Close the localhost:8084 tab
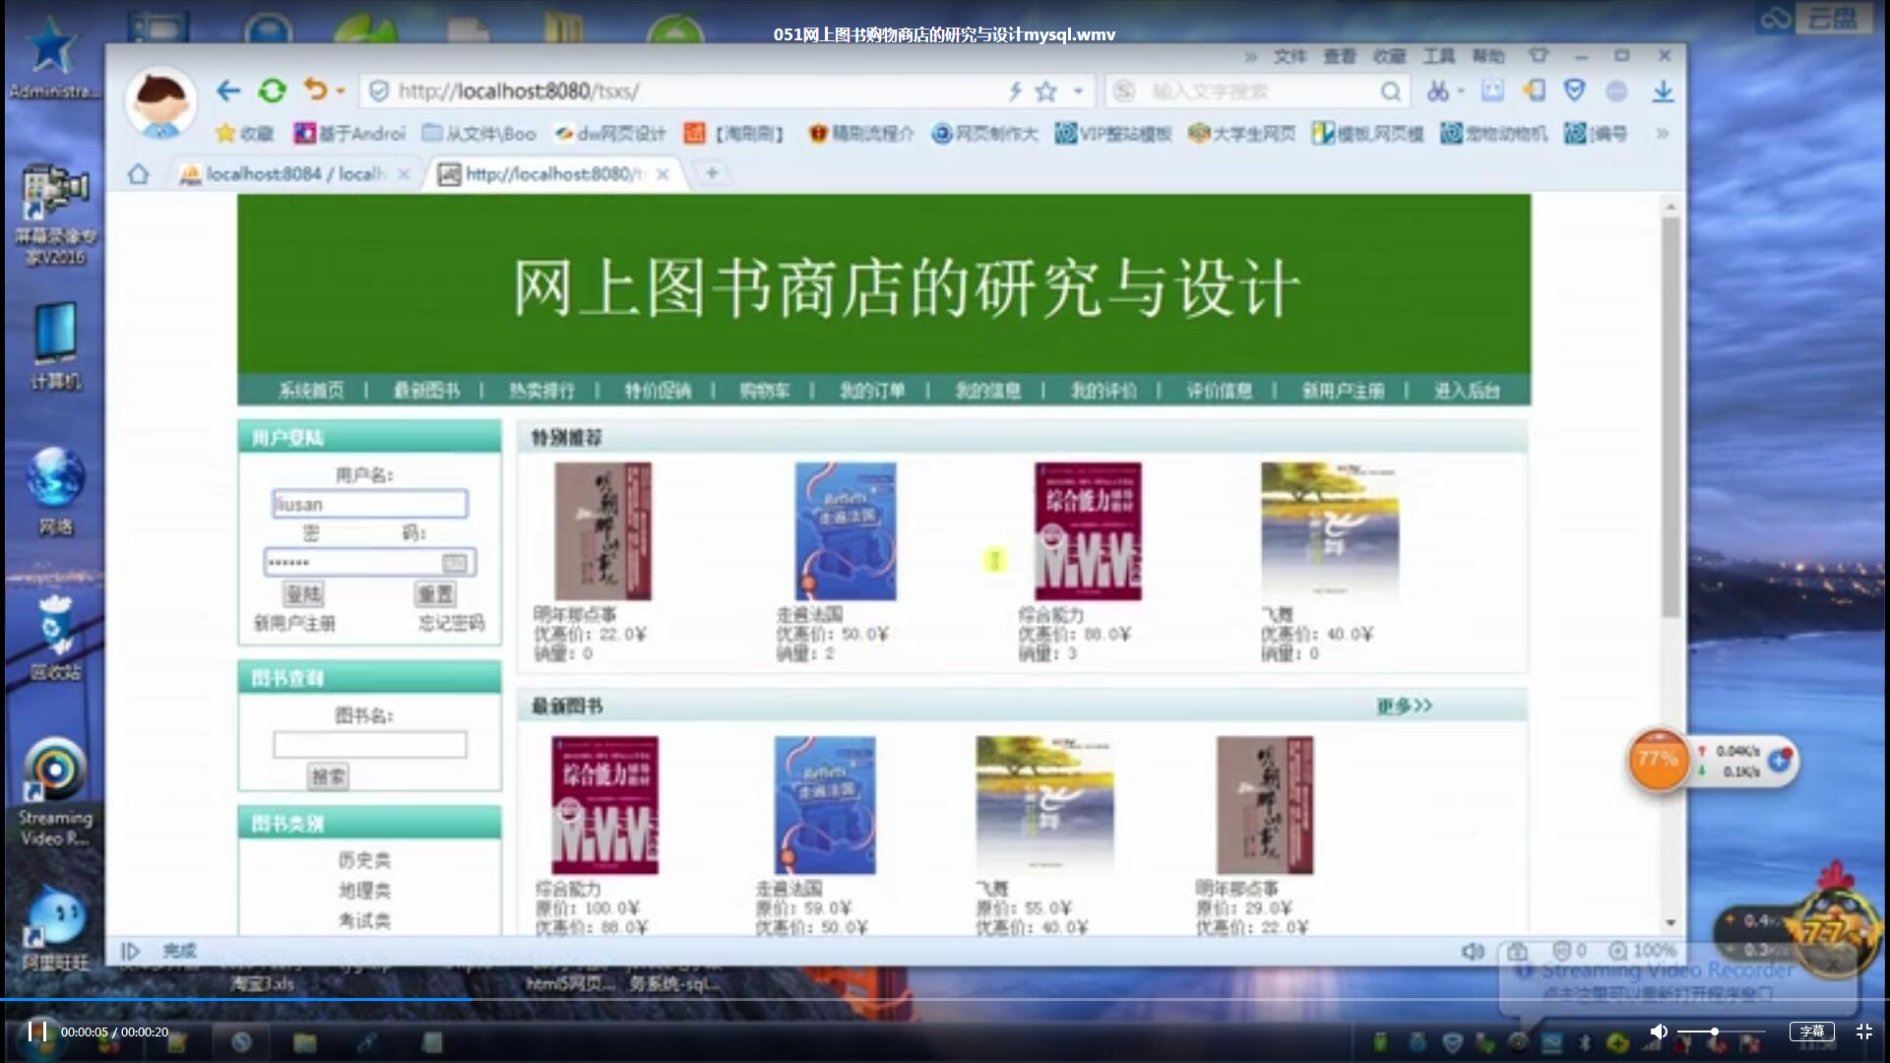1890x1063 pixels. coord(404,174)
